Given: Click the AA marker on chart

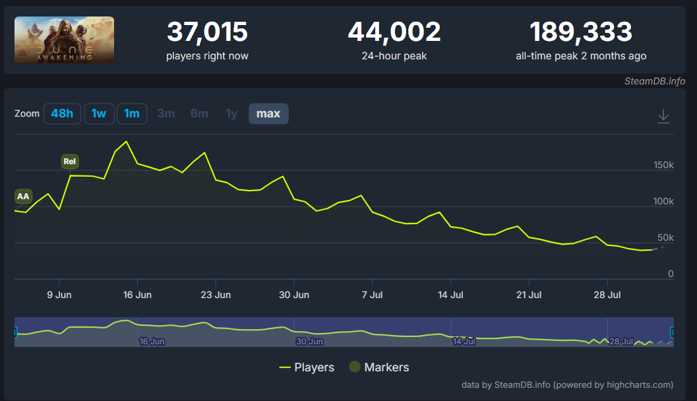Looking at the screenshot, I should pyautogui.click(x=23, y=196).
